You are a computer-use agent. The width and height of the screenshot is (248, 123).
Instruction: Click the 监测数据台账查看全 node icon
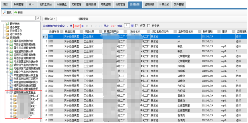pos(11,92)
